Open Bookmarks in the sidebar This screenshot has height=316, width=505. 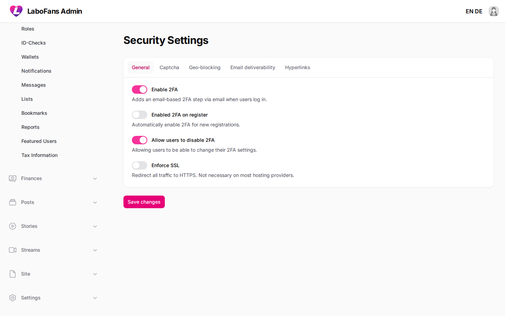pos(34,113)
